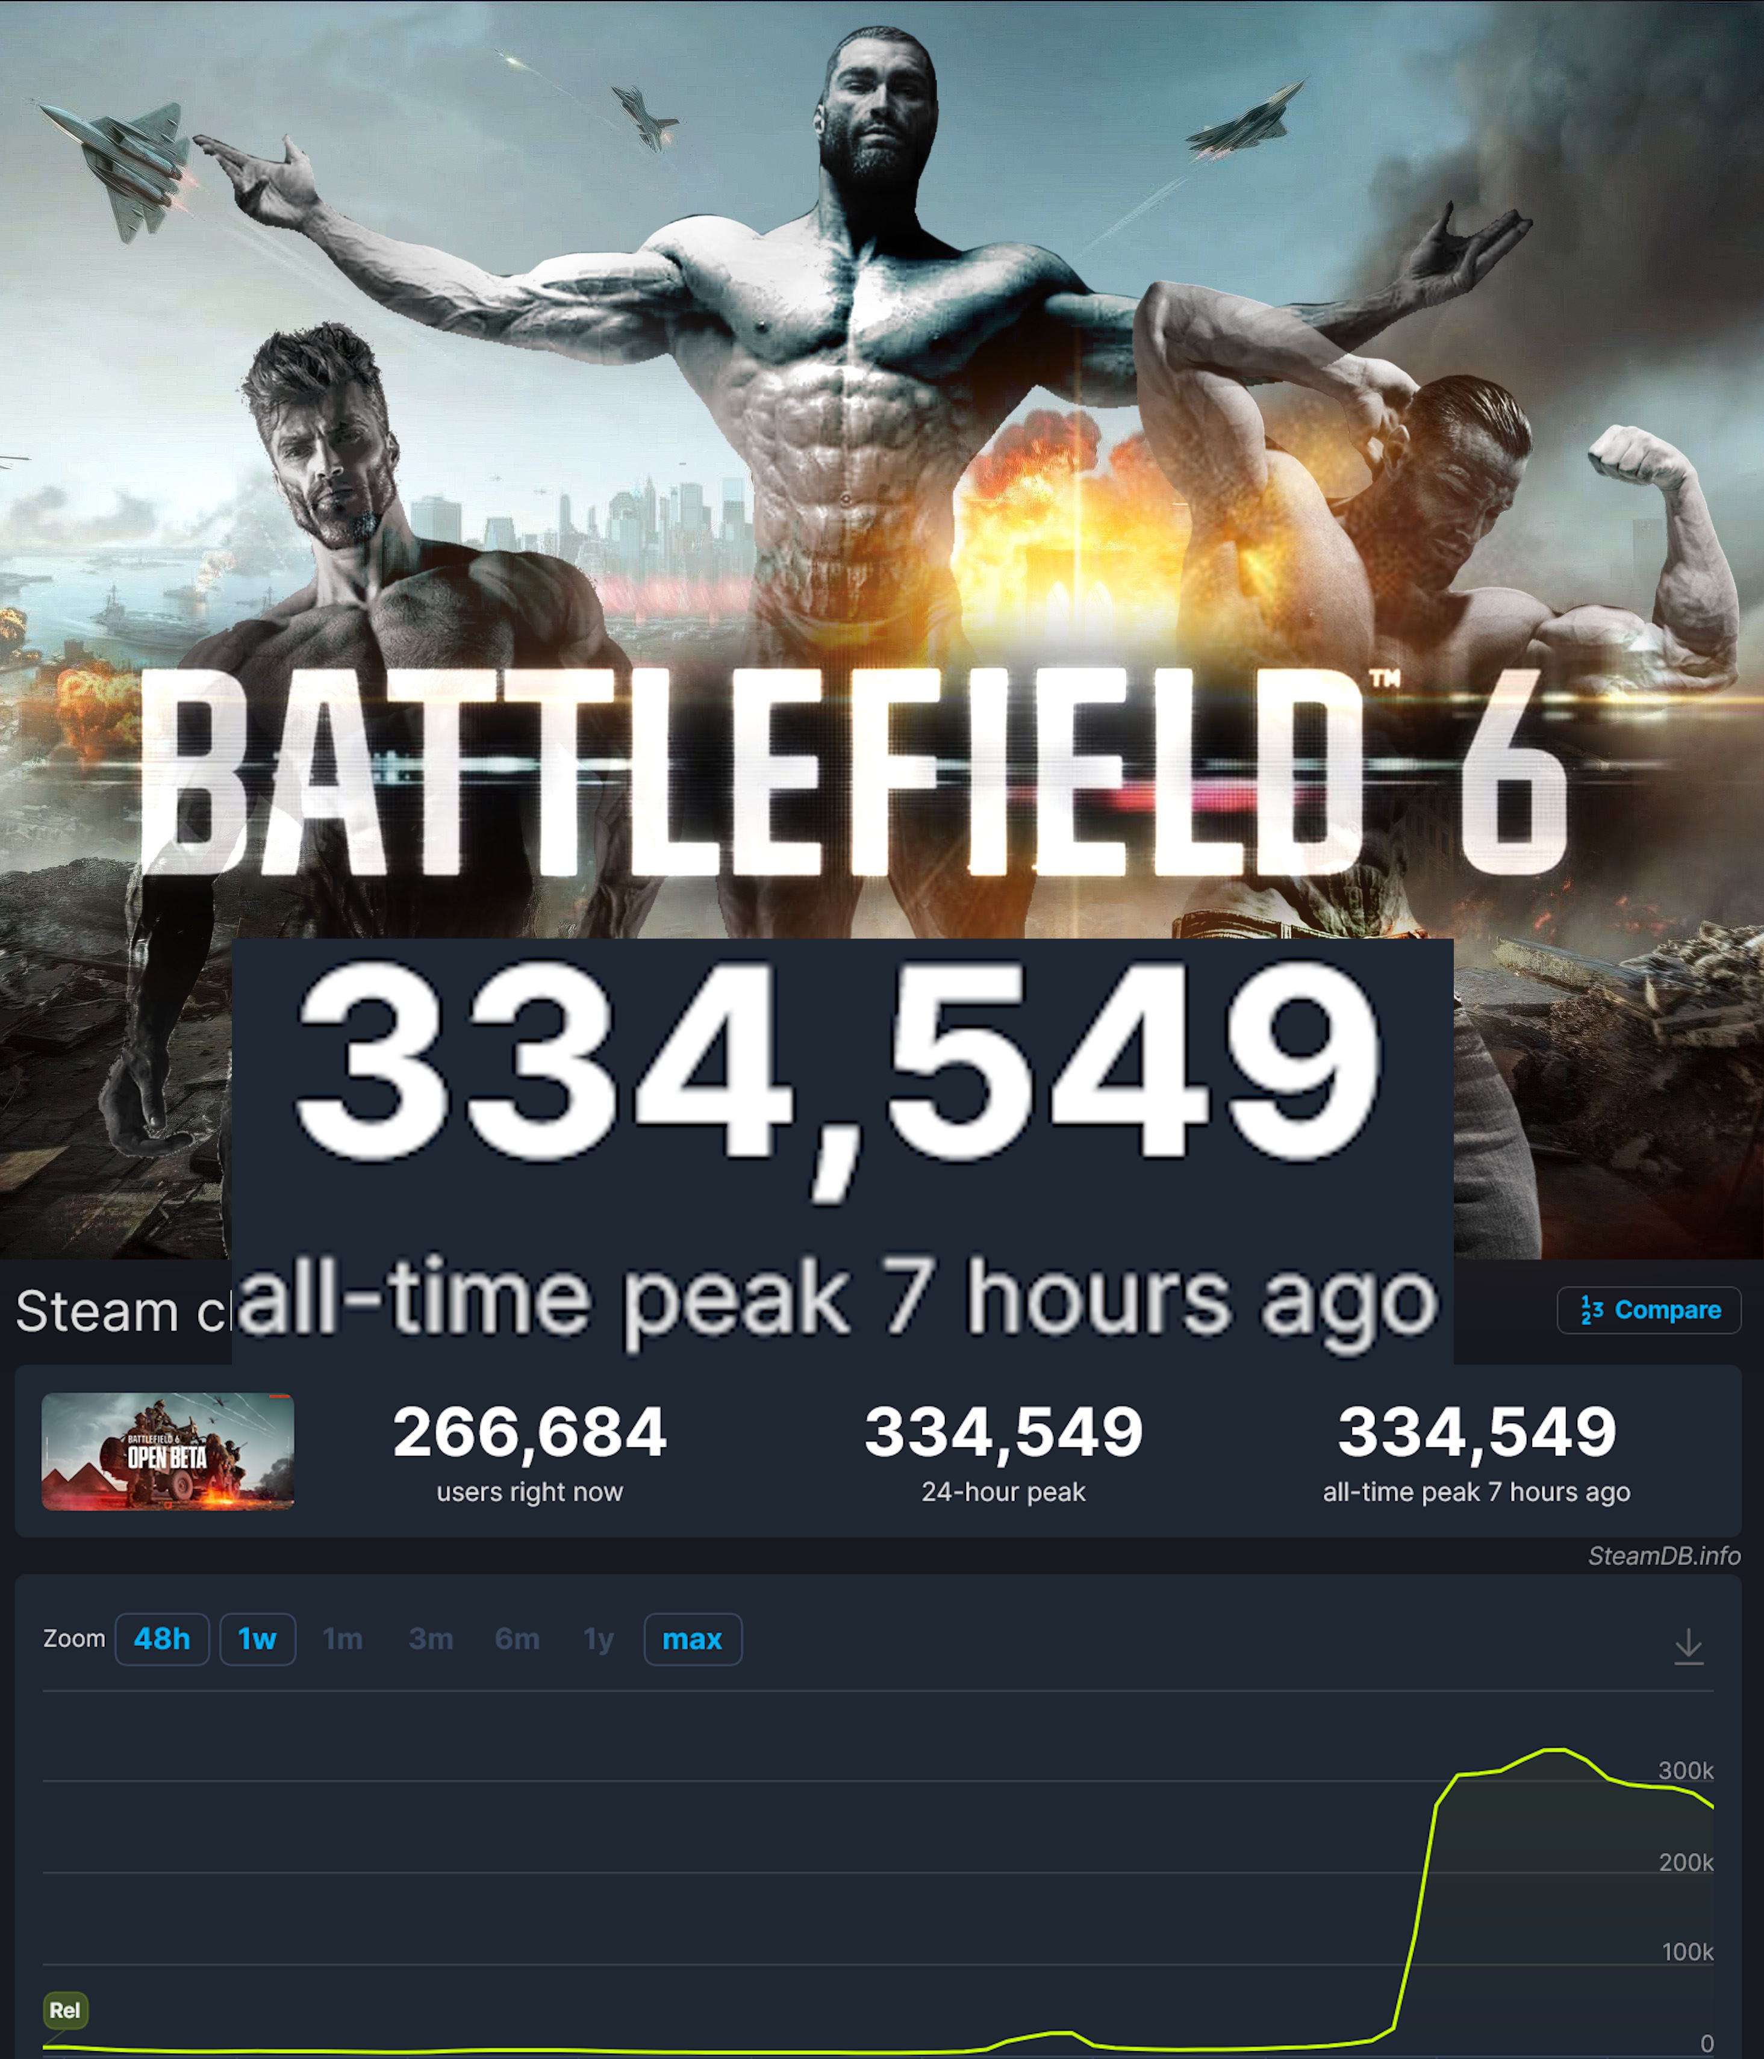Screen dimensions: 1764x2059
Task: Select the max zoom range
Action: [693, 1639]
